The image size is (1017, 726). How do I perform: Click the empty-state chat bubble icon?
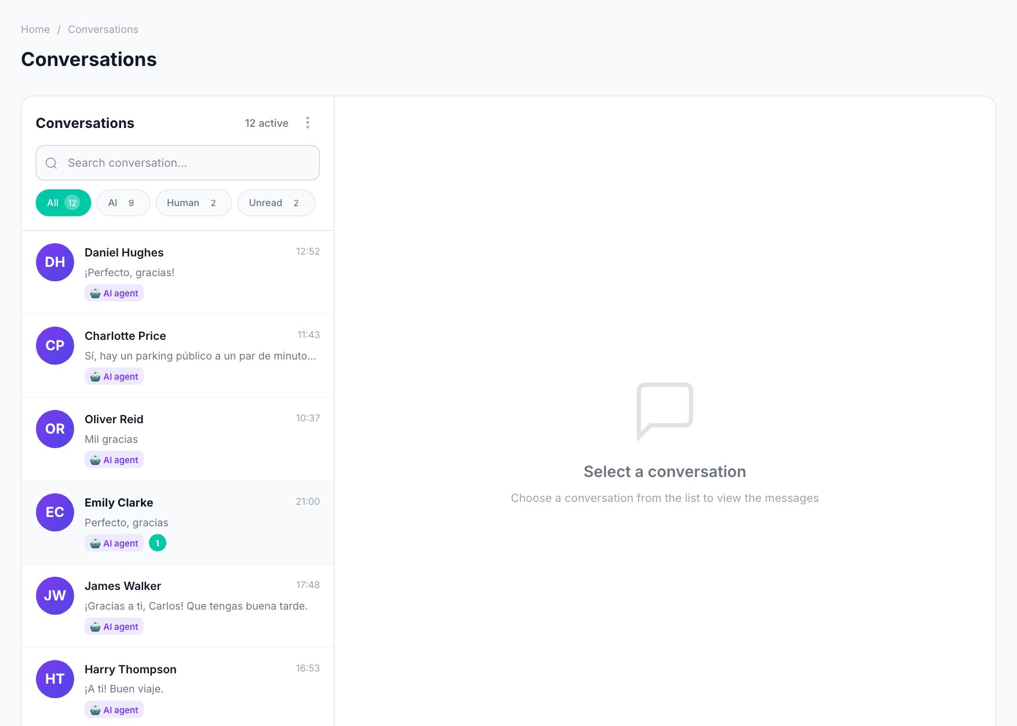[665, 411]
